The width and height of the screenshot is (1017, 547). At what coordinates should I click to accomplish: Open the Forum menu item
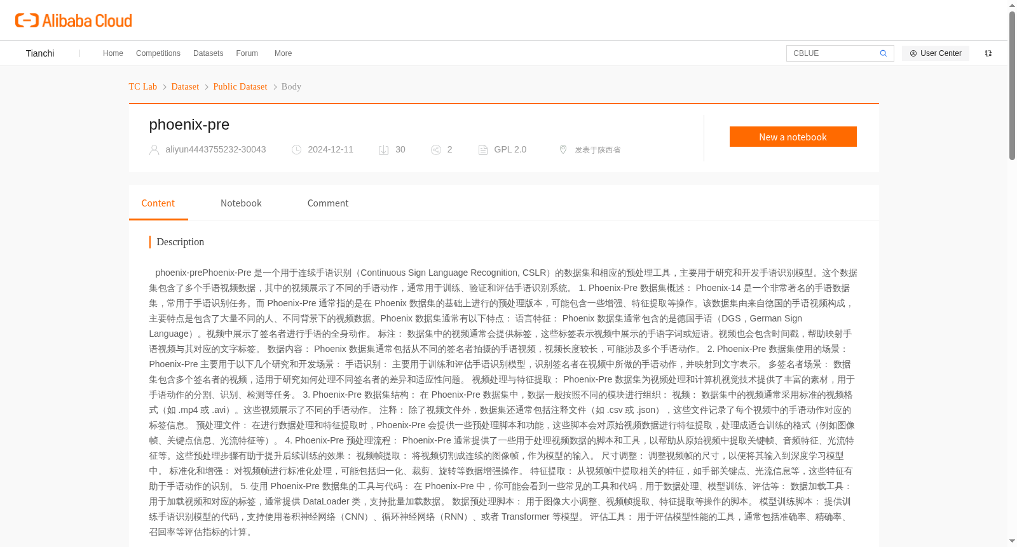pos(247,53)
